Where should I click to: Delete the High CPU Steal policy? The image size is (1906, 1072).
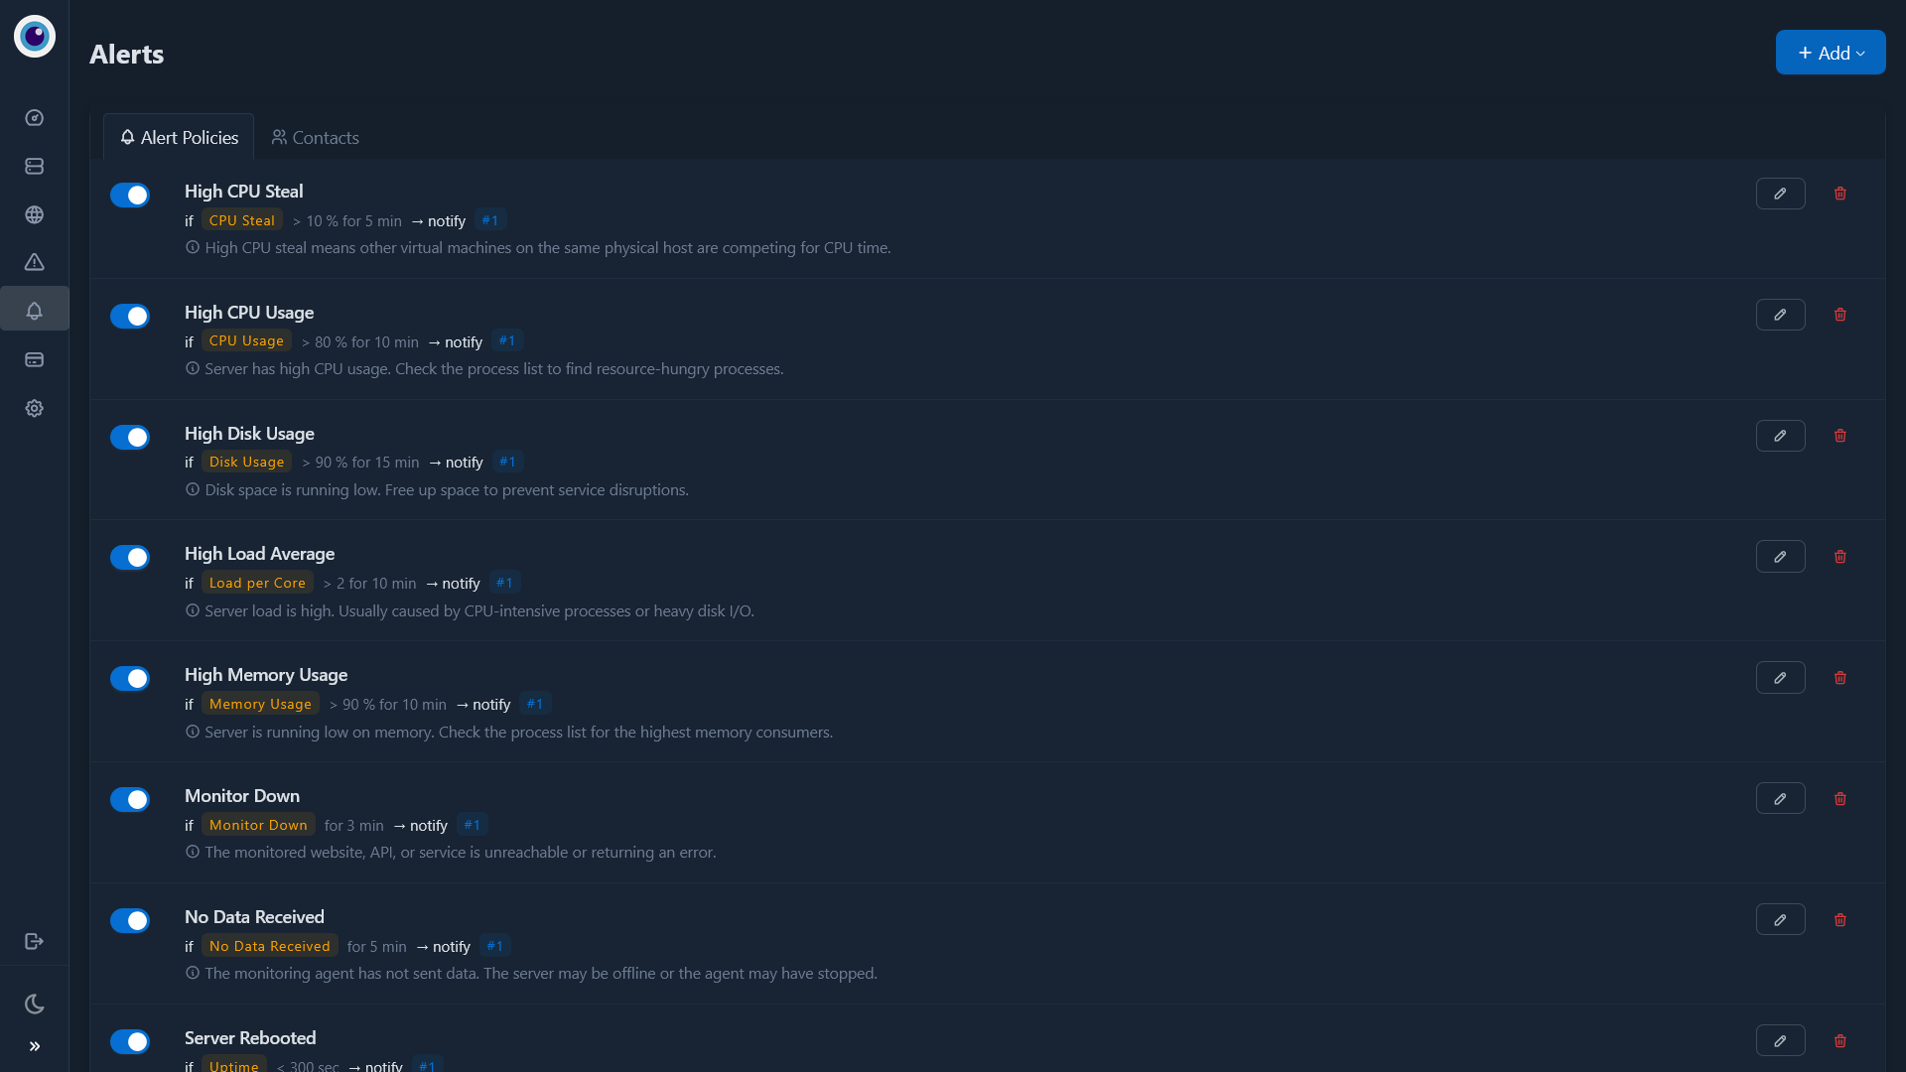(1839, 194)
